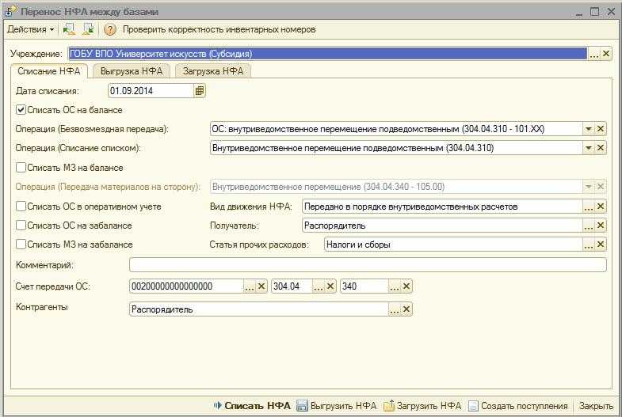The width and height of the screenshot is (622, 417).
Task: Click Создать поступления button
Action: tap(518, 406)
